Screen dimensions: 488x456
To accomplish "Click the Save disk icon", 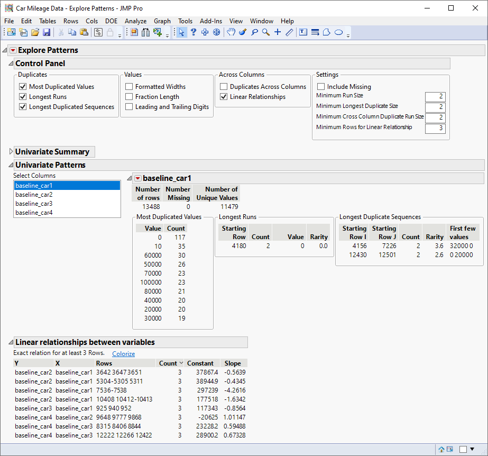I will point(47,32).
